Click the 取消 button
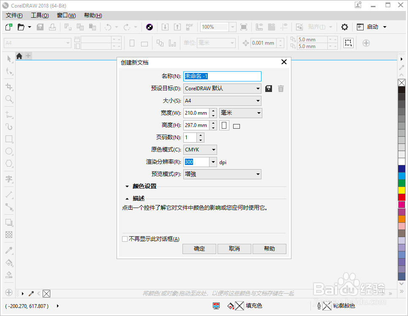 [234, 248]
